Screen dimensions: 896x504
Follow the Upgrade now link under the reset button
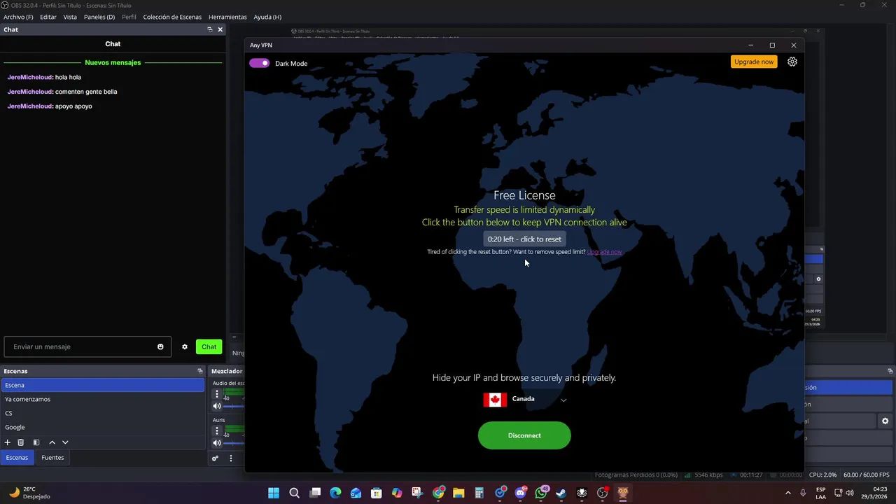click(x=604, y=252)
